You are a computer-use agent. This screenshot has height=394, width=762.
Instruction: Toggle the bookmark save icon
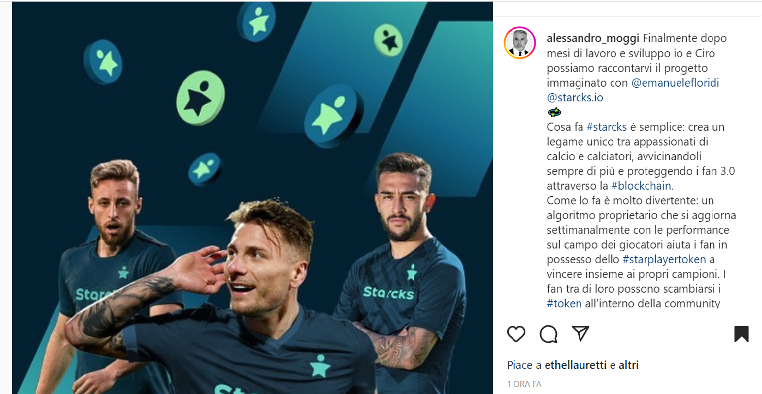741,334
